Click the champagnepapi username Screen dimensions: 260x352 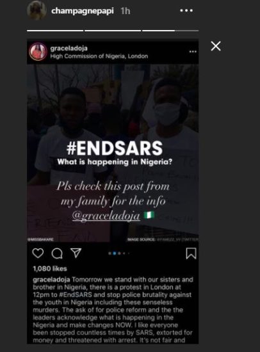coord(83,10)
